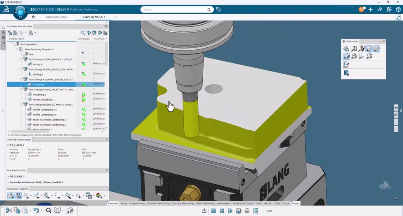Viewport: 403px width, 216px height.
Task: Open the speed gauge icon in Player bar
Action: [238, 211]
